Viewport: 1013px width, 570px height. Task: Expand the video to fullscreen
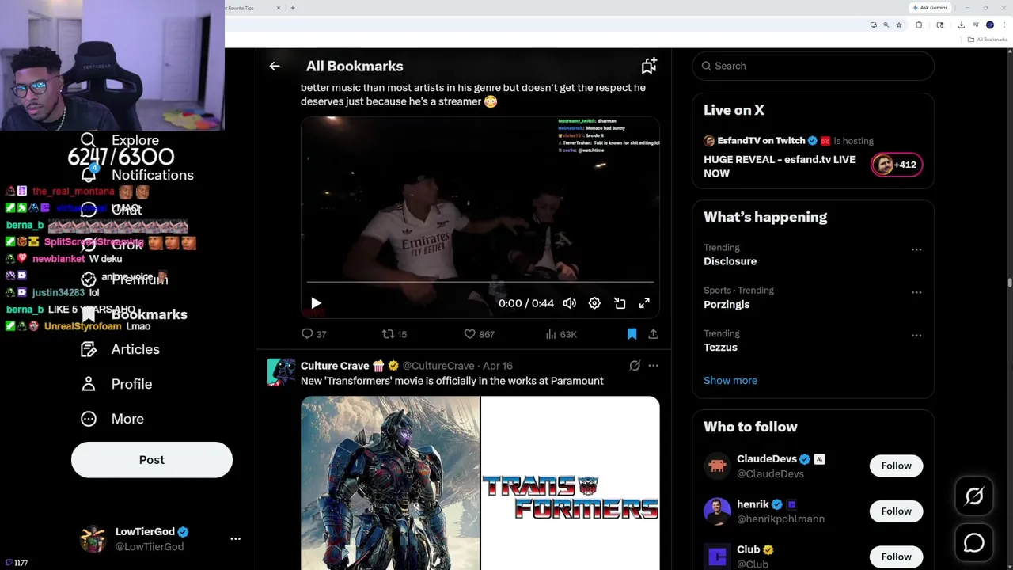644,303
